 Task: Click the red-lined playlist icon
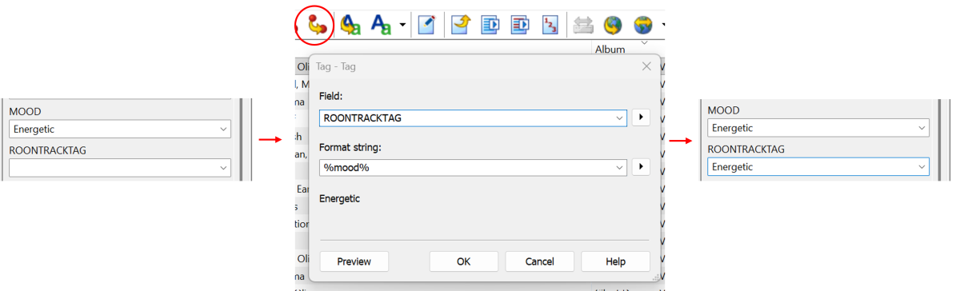(520, 25)
